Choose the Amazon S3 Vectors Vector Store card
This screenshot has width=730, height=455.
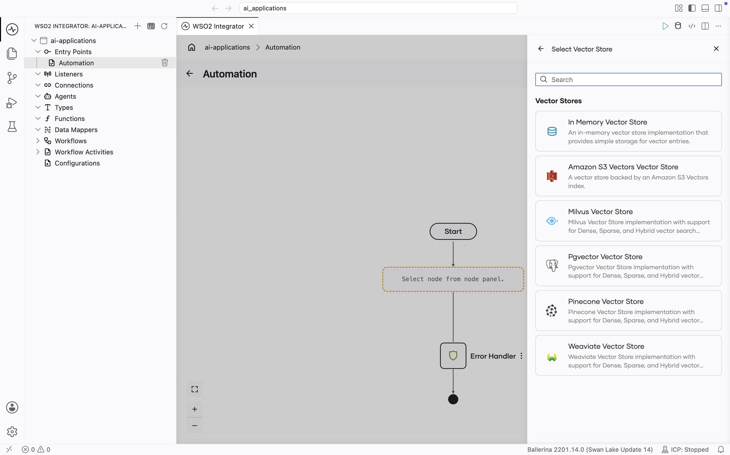pyautogui.click(x=628, y=176)
